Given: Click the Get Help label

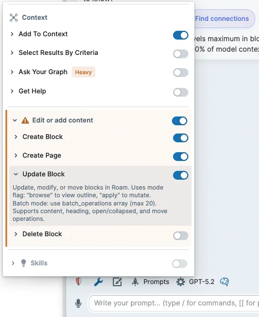Looking at the screenshot, I should (x=32, y=91).
